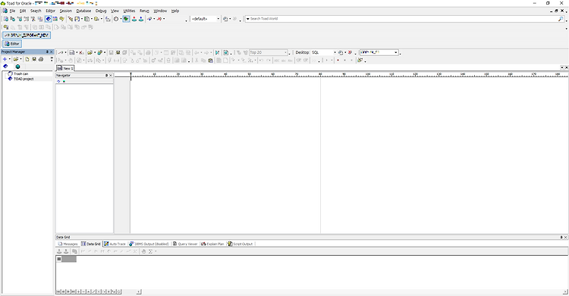Click the printer icon in Project Manager
The width and height of the screenshot is (569, 296).
[41, 59]
